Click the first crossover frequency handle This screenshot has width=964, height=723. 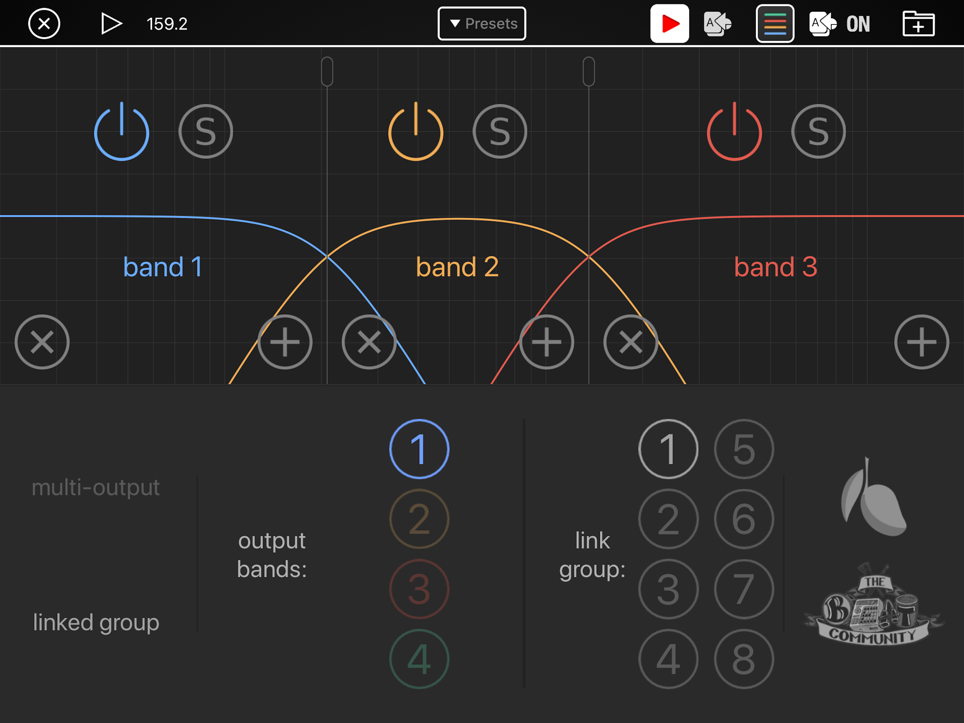pos(327,71)
